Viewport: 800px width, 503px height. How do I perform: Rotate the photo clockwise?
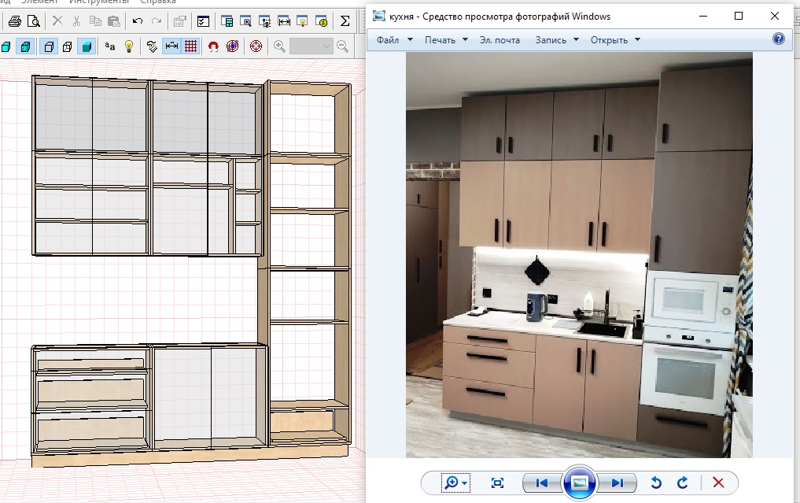(x=682, y=483)
